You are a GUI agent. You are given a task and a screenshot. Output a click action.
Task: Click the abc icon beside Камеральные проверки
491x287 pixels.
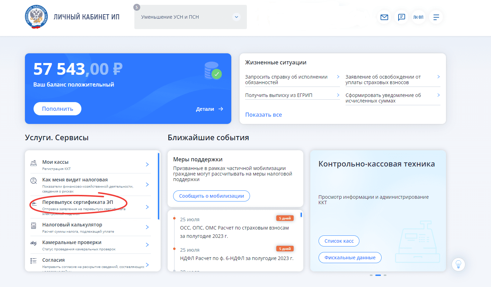click(34, 243)
